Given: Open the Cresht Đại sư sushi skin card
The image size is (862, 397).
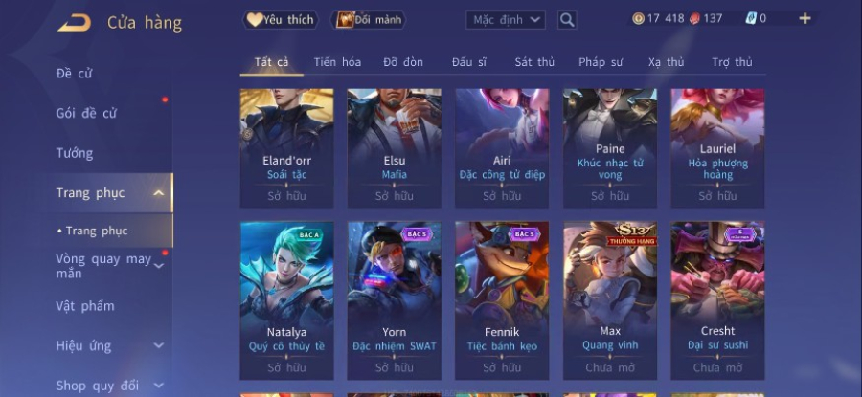Looking at the screenshot, I should tap(717, 300).
